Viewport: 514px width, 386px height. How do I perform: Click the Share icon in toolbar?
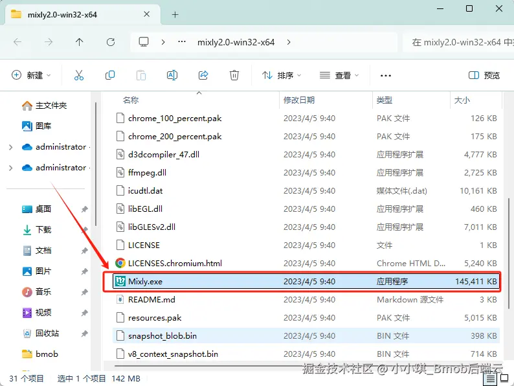coord(203,75)
